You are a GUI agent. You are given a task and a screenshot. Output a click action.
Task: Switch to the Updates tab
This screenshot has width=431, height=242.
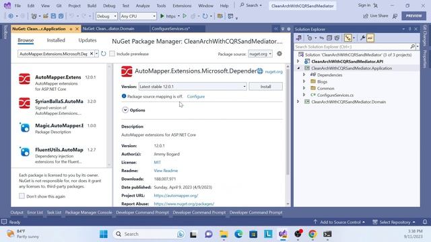(x=88, y=40)
